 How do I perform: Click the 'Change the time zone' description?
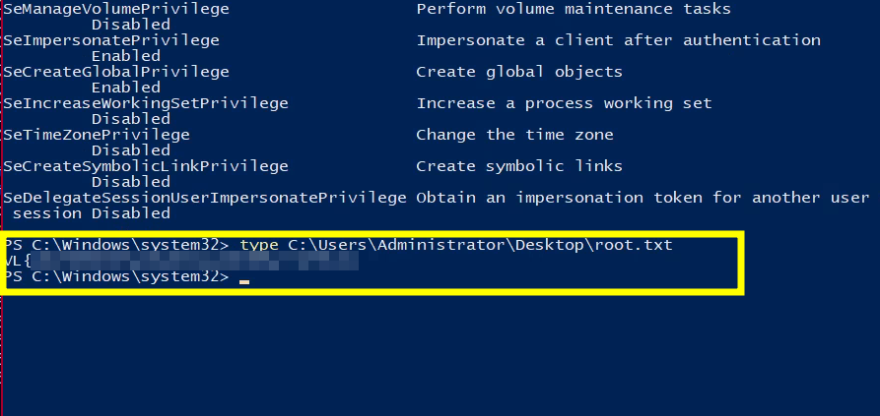(514, 135)
